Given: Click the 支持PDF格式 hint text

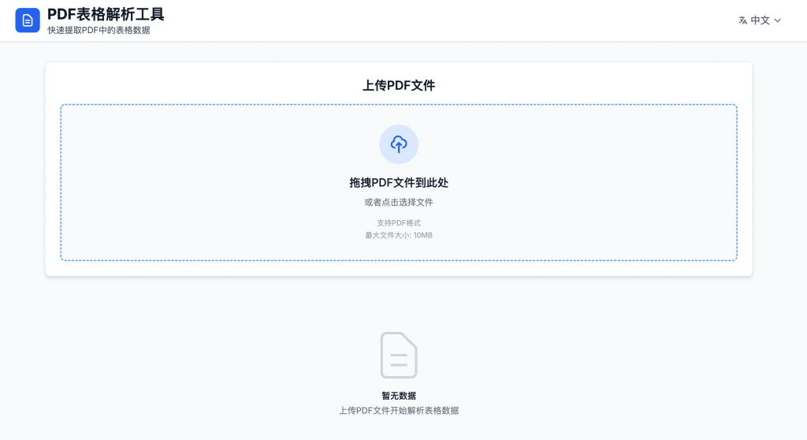Looking at the screenshot, I should point(399,223).
